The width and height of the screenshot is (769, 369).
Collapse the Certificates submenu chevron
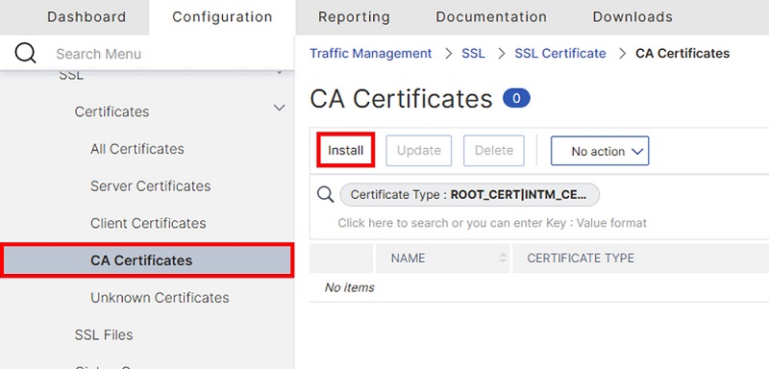click(x=279, y=108)
